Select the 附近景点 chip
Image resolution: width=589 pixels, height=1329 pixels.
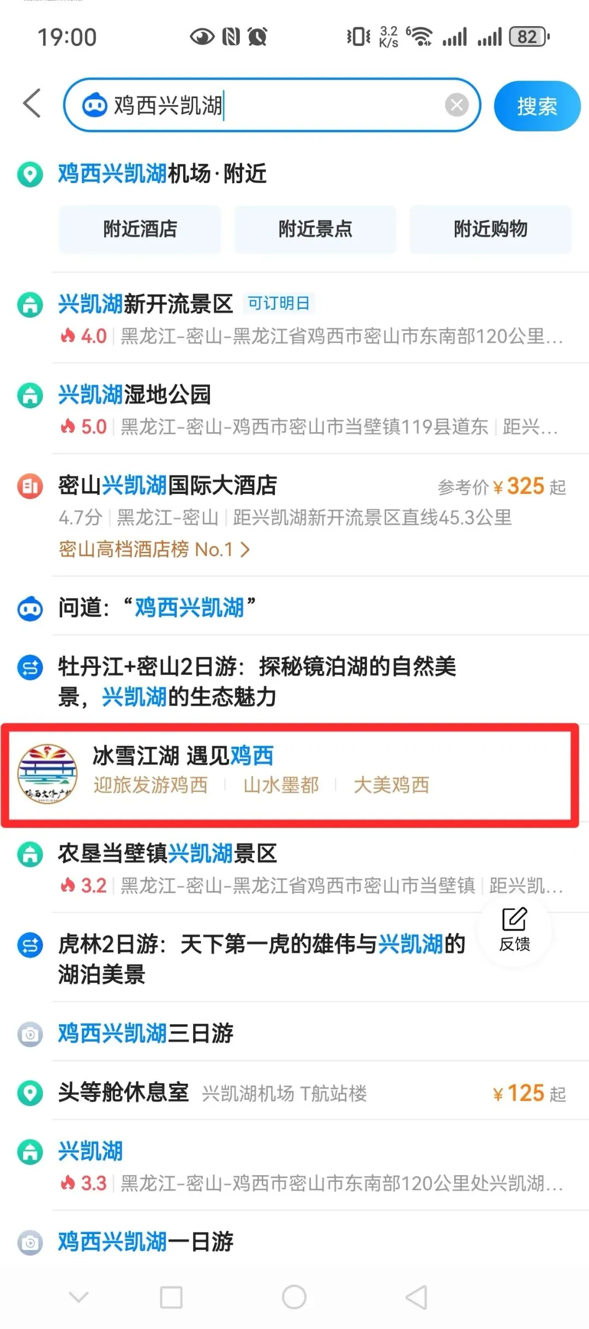coord(315,229)
